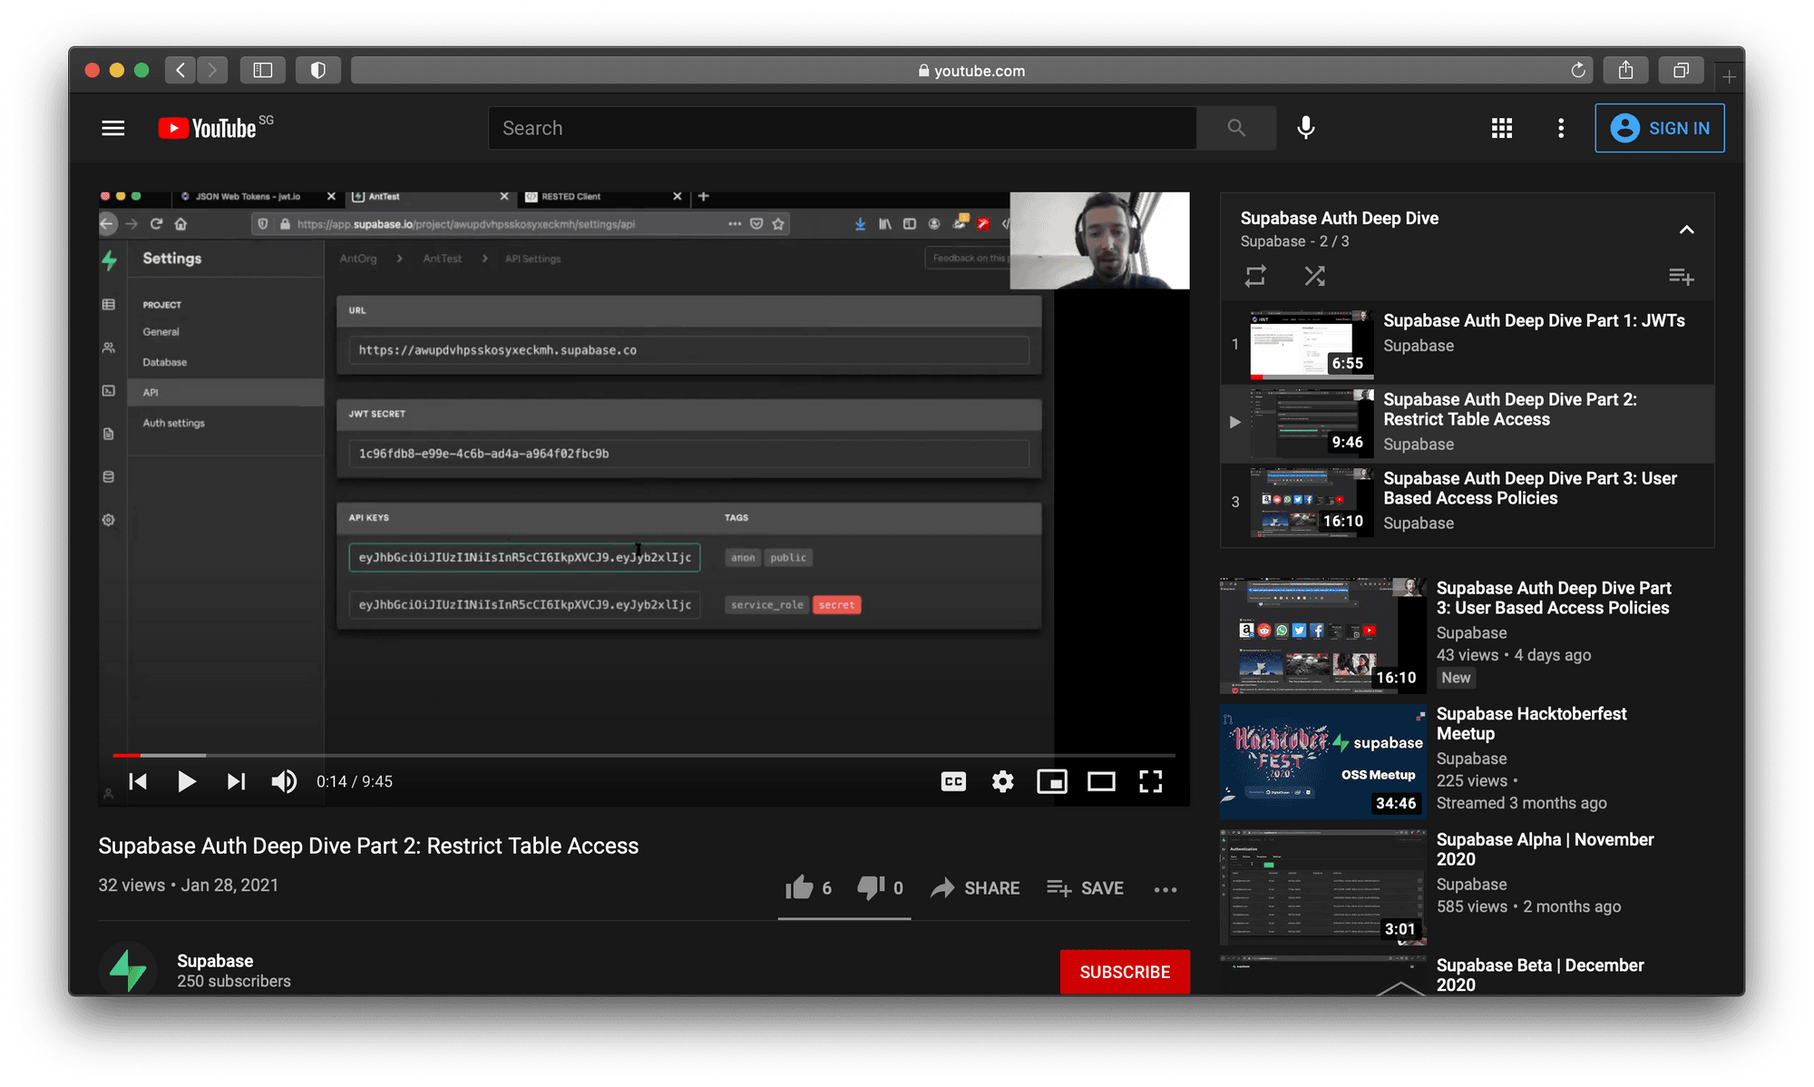Toggle playlist loop

pyautogui.click(x=1255, y=276)
